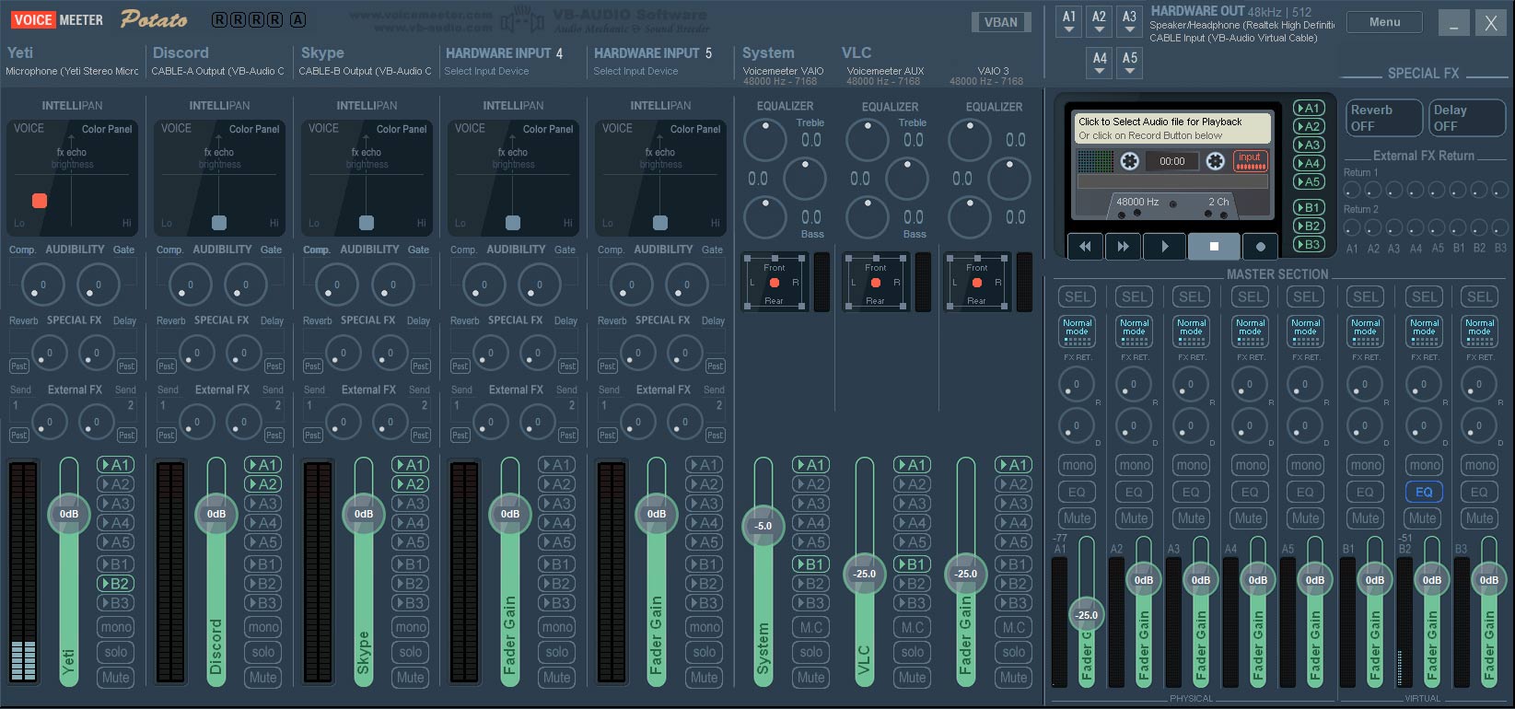Enable the highlighted EQ on the B2 bus
1515x709 pixels.
1424,492
